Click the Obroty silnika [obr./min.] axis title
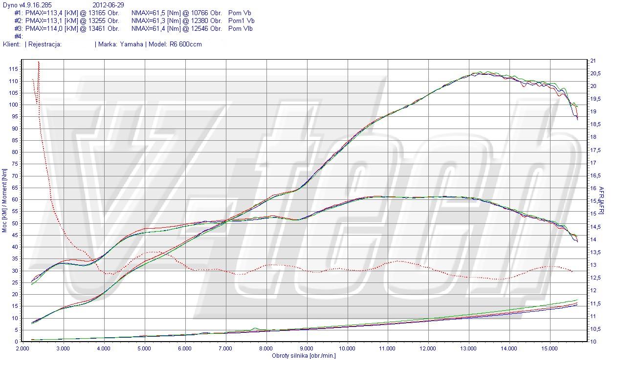The image size is (618, 367). (x=304, y=355)
